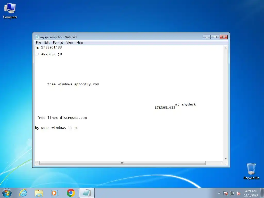Viewport: 264px width, 198px height.
Task: Click the horizontal scrollbar right arrow
Action: point(221,163)
